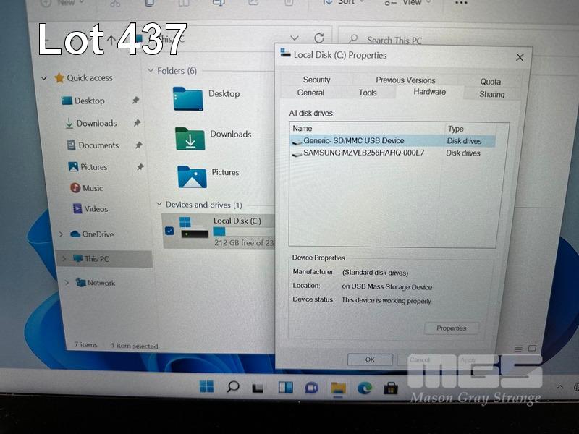Open the Downloads folder icon
Screen dimensions: 579x434
pyautogui.click(x=190, y=138)
